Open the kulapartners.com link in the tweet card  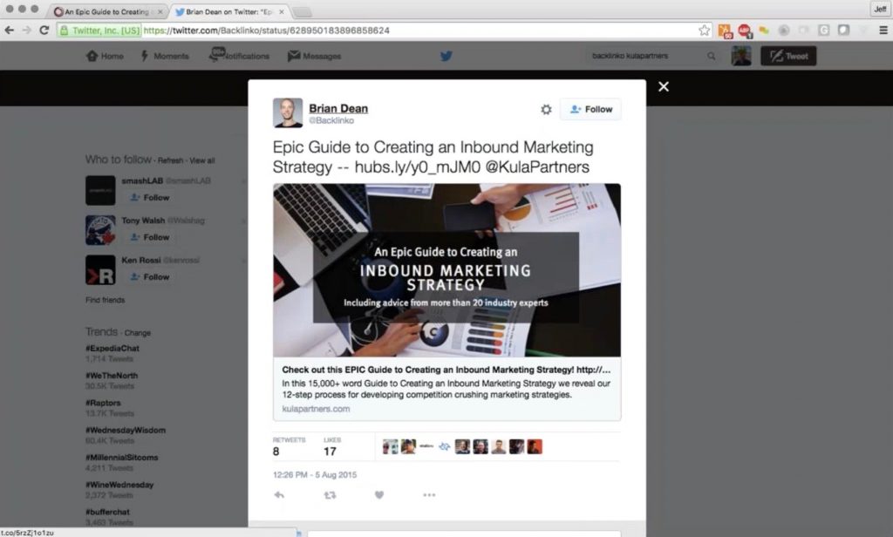[x=316, y=409]
